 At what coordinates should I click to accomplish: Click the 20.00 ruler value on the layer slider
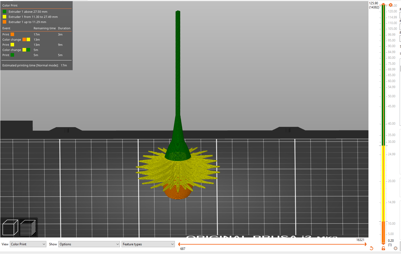[392, 181]
